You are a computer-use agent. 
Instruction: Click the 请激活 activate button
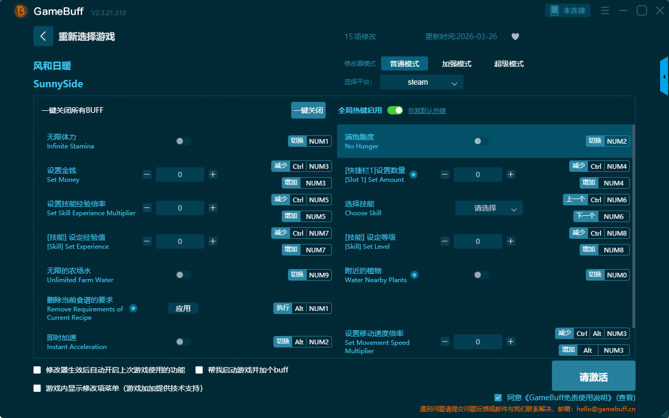(593, 376)
